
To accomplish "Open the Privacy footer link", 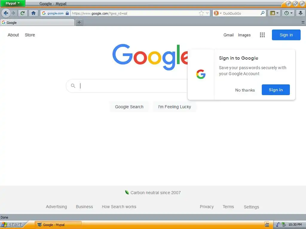I will (207, 207).
